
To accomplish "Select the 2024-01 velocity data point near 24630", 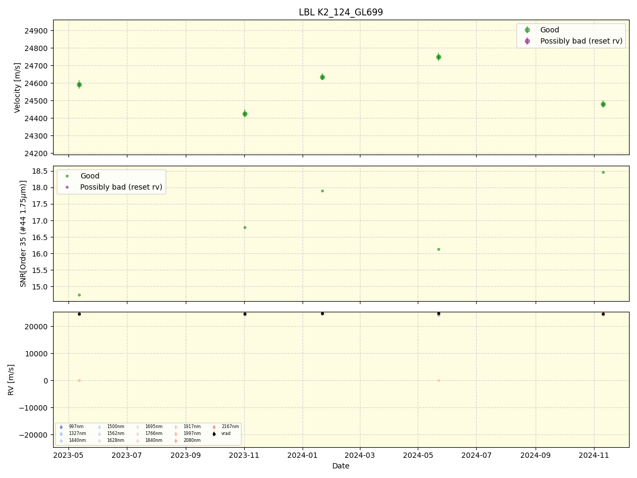I will [x=322, y=77].
